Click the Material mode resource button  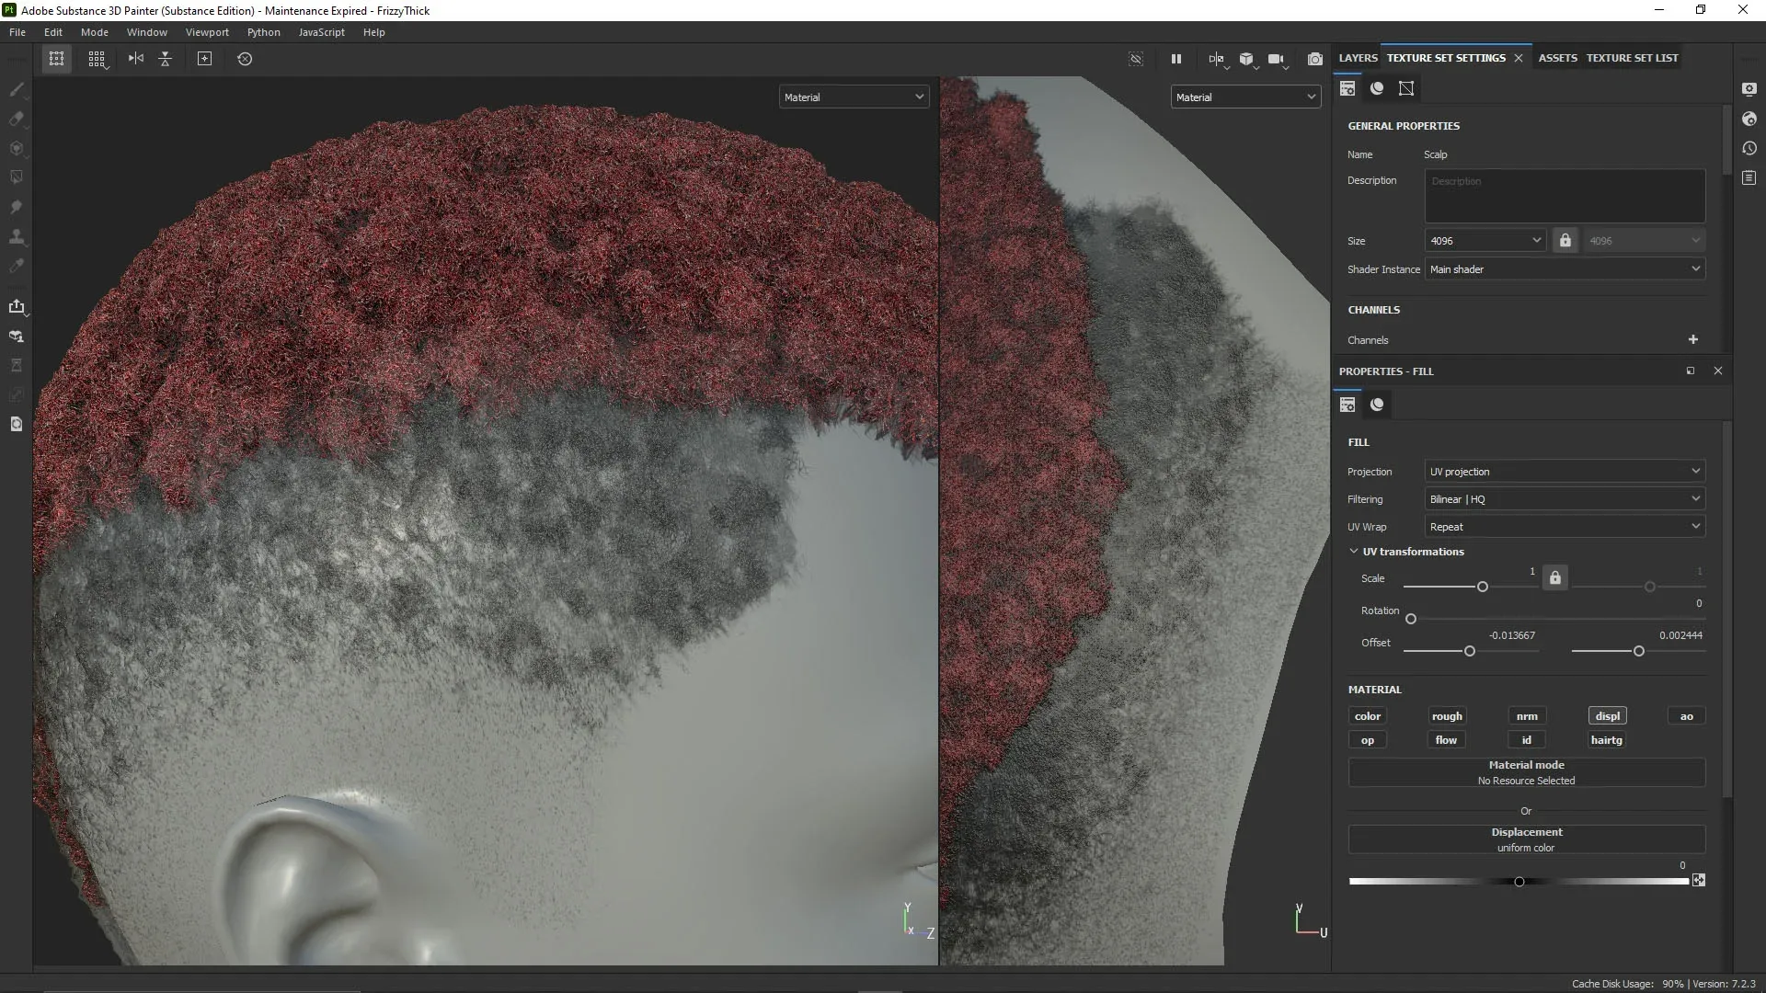(x=1526, y=772)
